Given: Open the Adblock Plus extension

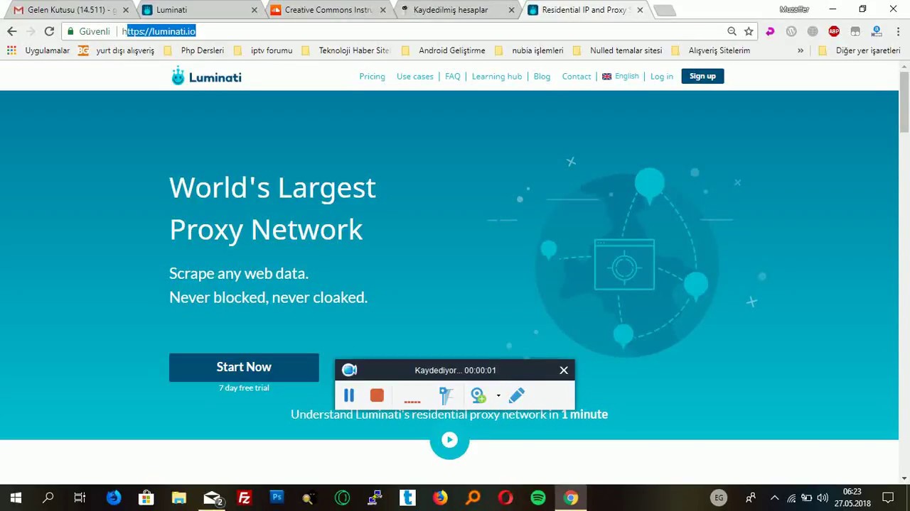Looking at the screenshot, I should point(834,31).
